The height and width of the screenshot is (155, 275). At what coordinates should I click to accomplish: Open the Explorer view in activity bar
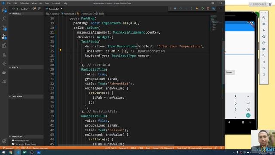[x=4, y=10]
